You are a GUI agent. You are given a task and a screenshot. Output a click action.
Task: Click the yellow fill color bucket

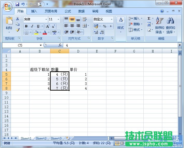click(36, 32)
